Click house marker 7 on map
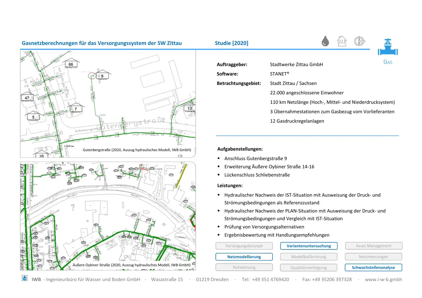 click(x=76, y=109)
